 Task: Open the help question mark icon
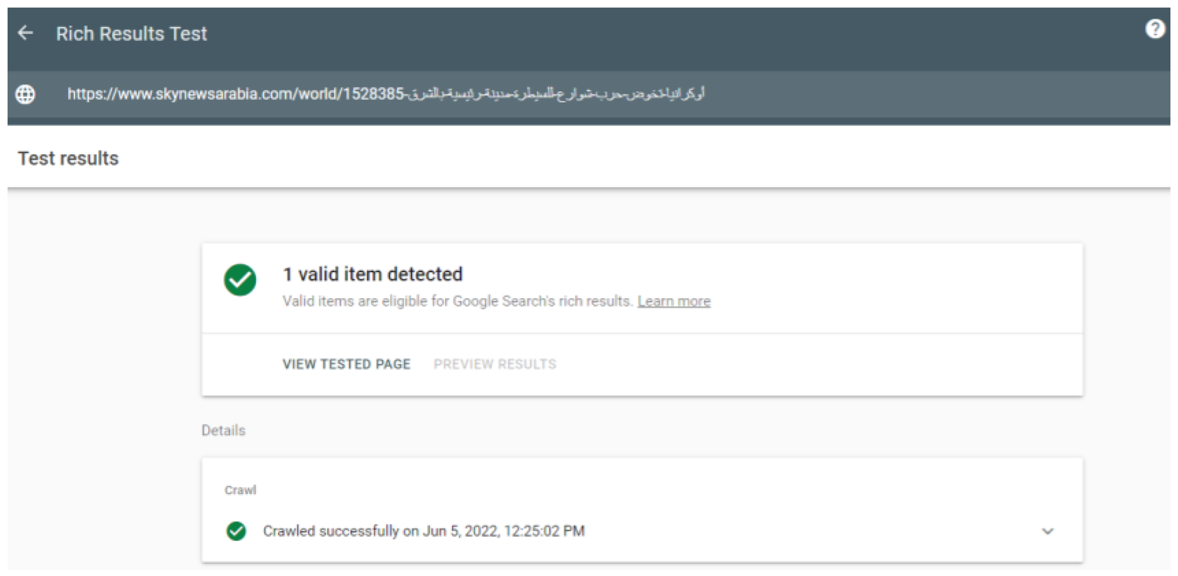(1155, 29)
